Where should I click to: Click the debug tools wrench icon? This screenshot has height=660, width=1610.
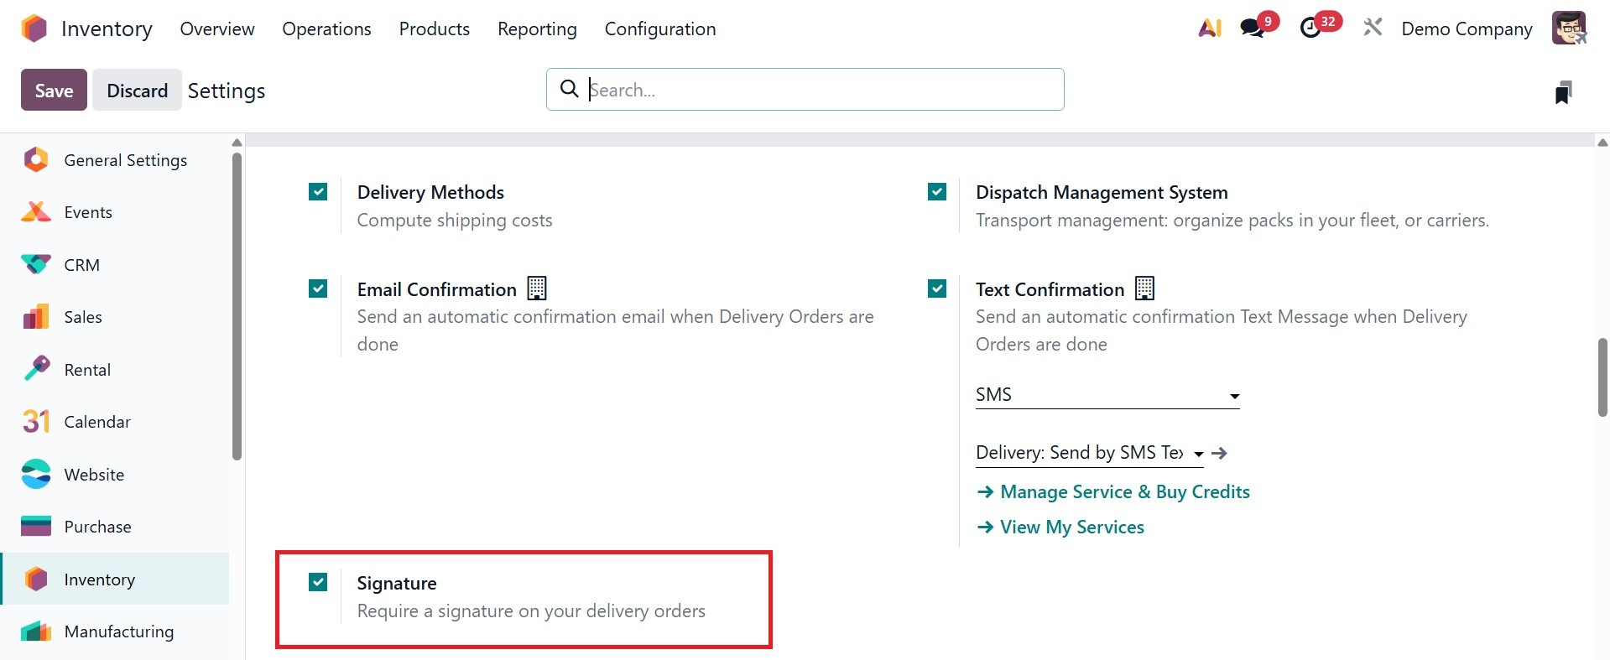(1373, 29)
